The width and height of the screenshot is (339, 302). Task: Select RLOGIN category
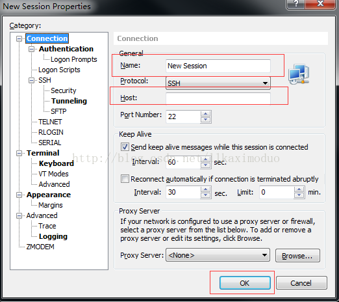coord(51,132)
